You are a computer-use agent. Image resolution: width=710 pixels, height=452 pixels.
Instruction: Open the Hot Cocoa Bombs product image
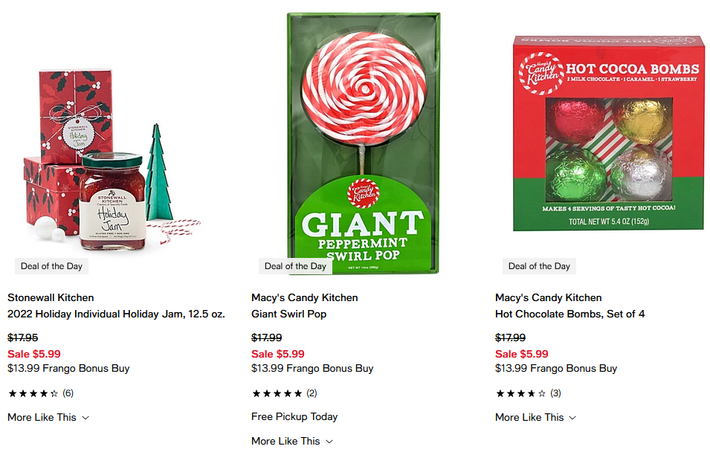coord(608,133)
